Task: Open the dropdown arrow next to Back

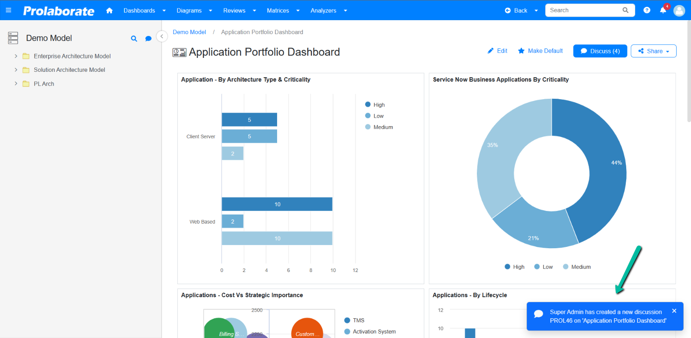Action: (536, 11)
